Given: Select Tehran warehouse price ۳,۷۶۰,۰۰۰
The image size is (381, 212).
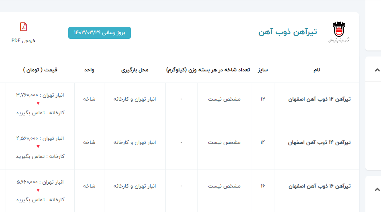Looking at the screenshot, I should pyautogui.click(x=40, y=95).
